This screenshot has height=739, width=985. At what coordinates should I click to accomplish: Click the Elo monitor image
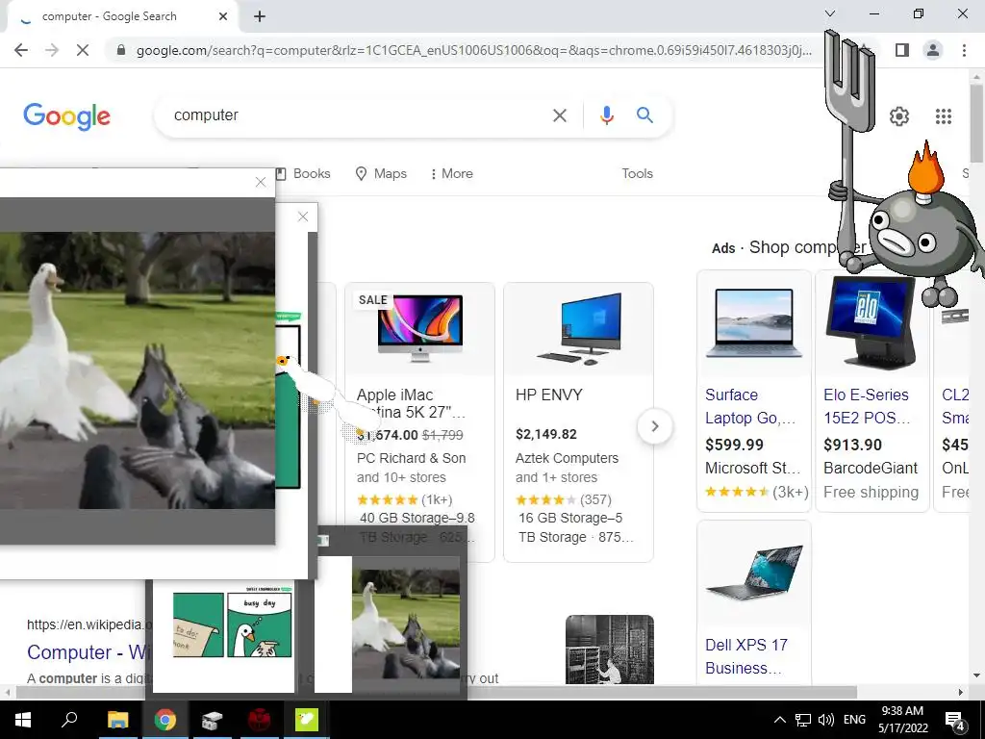coord(871,321)
